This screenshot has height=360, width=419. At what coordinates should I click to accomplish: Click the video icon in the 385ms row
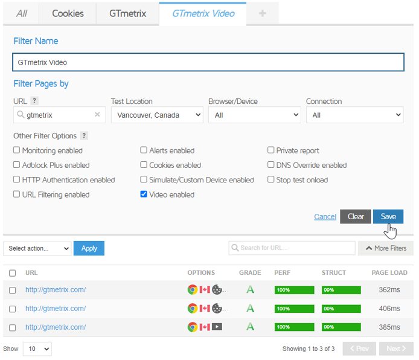(217, 327)
